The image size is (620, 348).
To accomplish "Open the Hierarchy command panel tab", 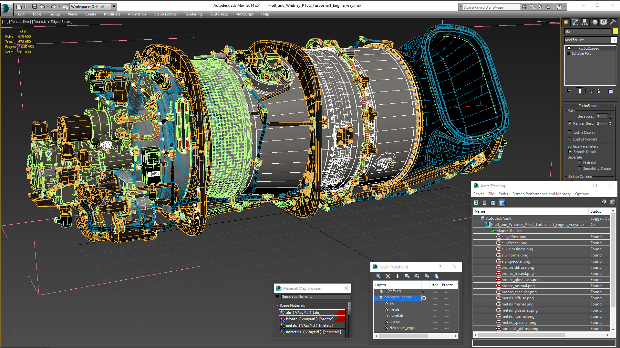I will (x=584, y=22).
